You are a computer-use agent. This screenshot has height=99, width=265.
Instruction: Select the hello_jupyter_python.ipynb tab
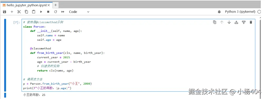26,5
